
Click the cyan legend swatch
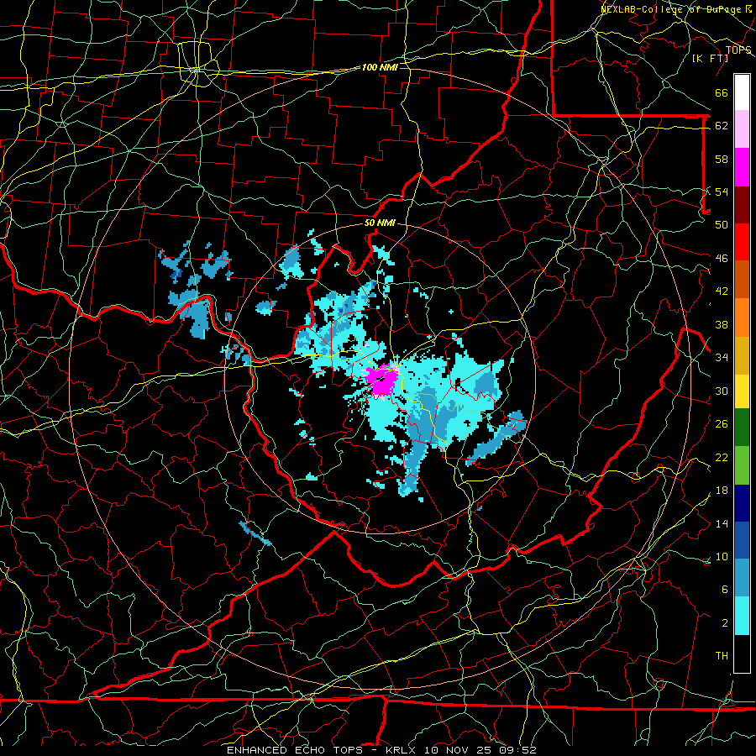[742, 616]
